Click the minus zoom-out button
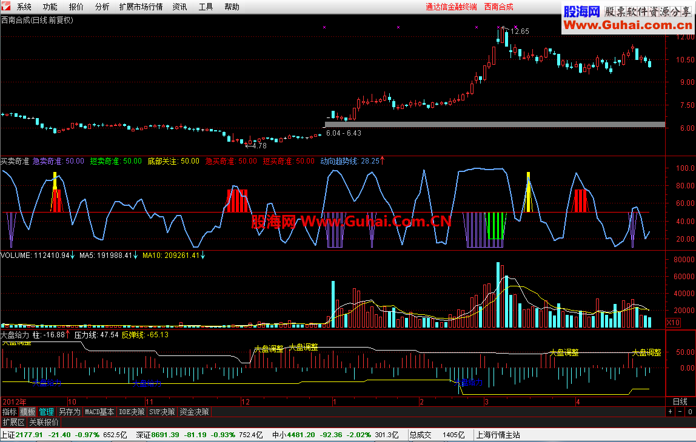Viewport: 696px width, 442px height. [680, 412]
